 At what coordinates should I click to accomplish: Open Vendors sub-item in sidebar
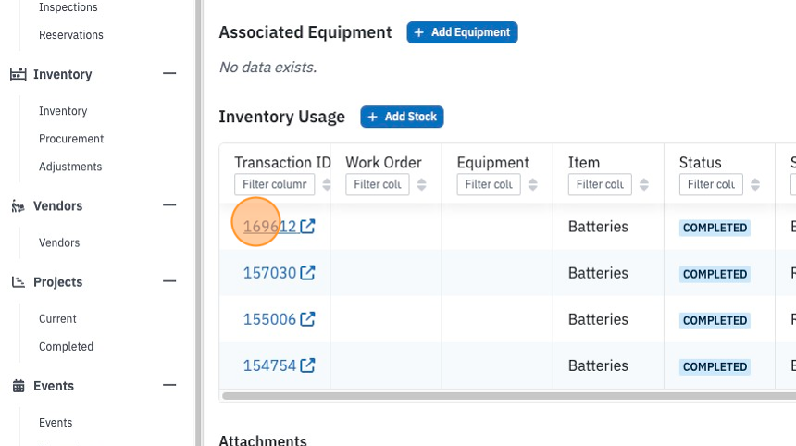pos(59,243)
